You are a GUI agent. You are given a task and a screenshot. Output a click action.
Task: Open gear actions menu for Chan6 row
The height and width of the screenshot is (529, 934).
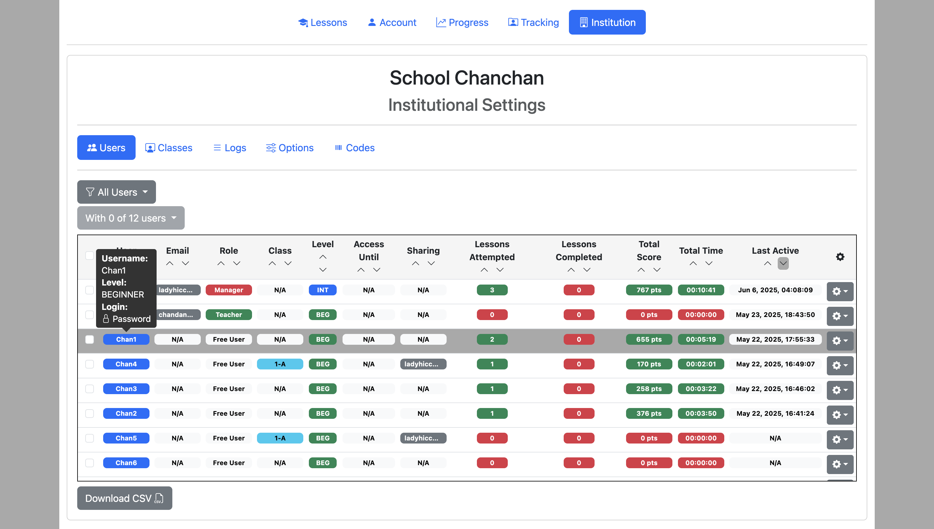pyautogui.click(x=840, y=464)
